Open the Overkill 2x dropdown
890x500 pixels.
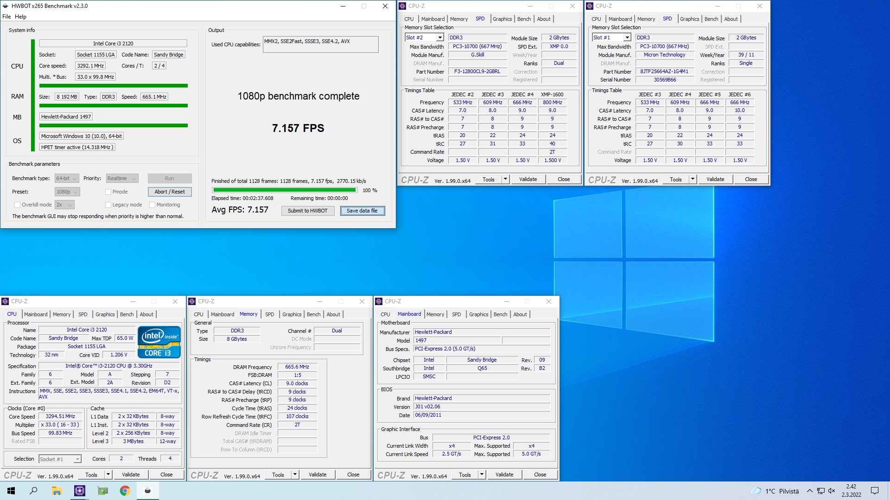coord(64,205)
